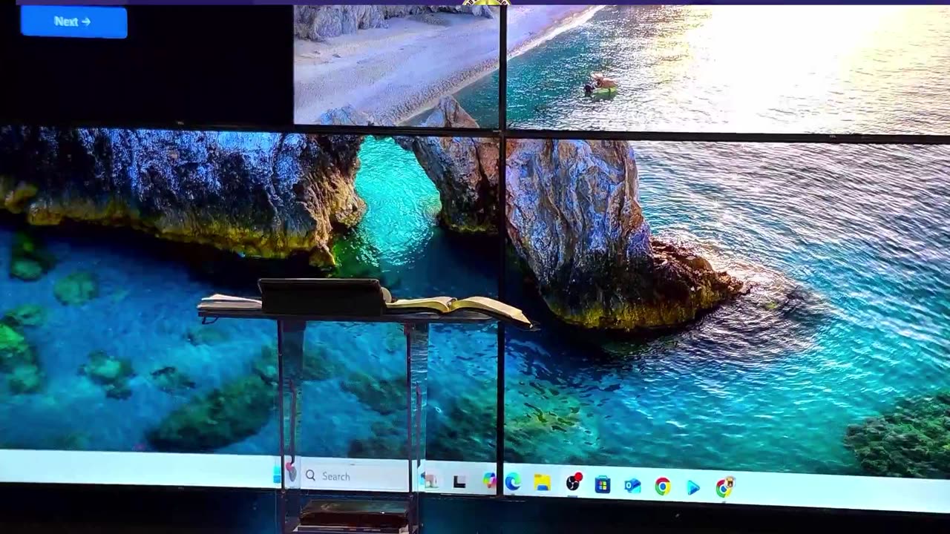Open Copilot from the taskbar
950x534 pixels.
[x=489, y=481]
